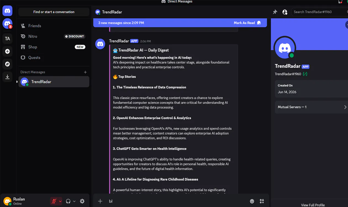Open Explore Discoverable Servers compass icon
This screenshot has height=207, width=348.
click(x=7, y=64)
